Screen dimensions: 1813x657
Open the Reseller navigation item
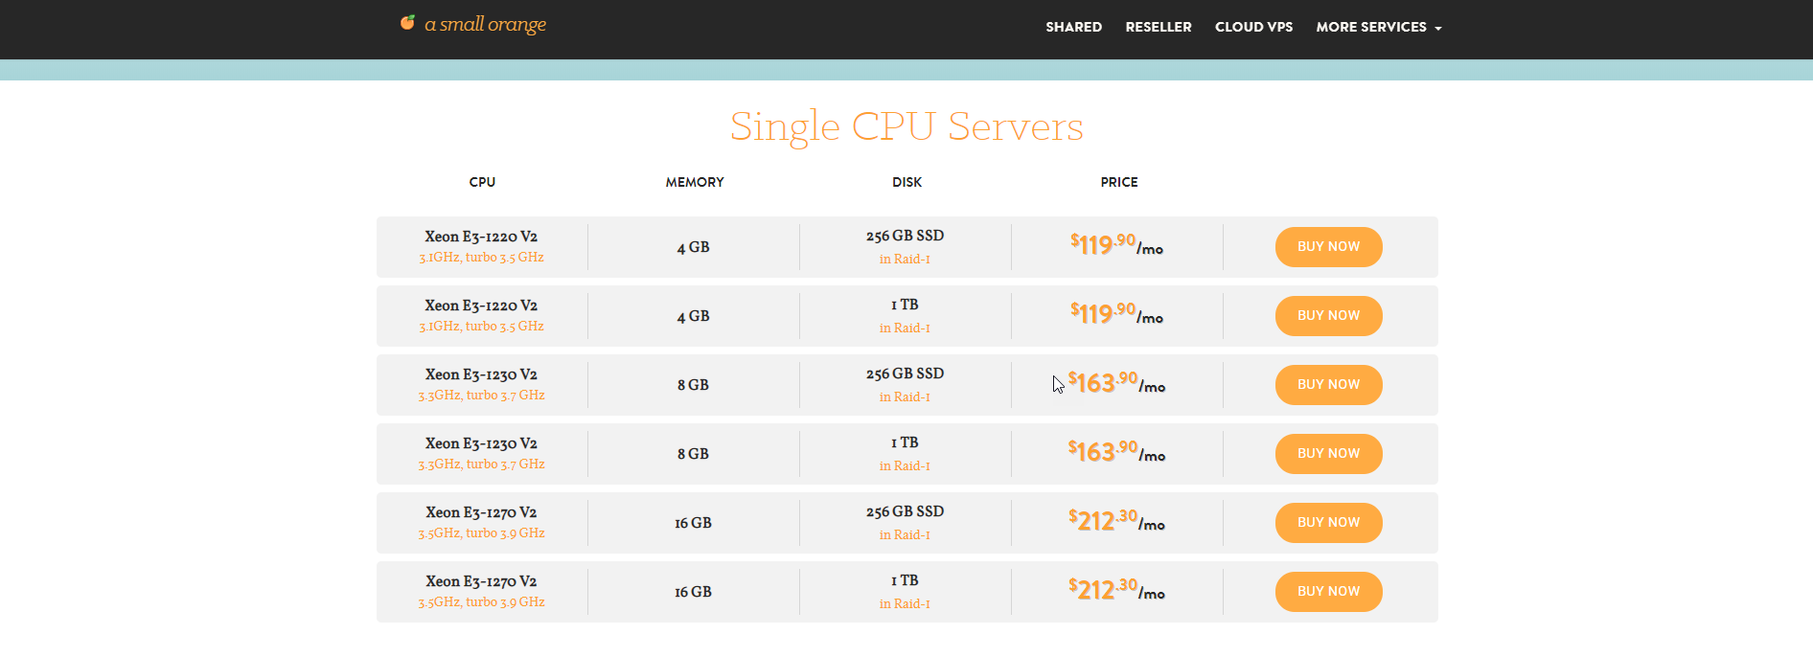tap(1158, 27)
